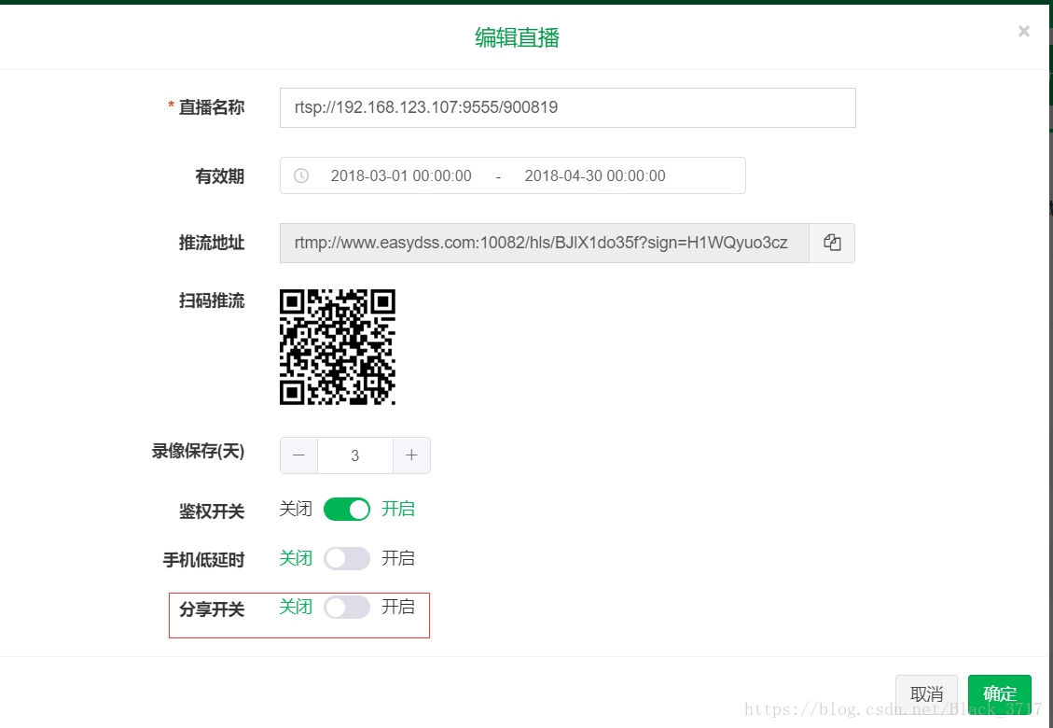Screen dimensions: 1053x728
Task: Select the end date 2018-04-30 00:00:00
Action: click(x=595, y=175)
